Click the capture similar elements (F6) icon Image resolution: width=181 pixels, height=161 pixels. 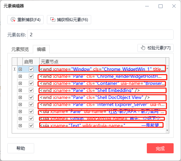53,19
